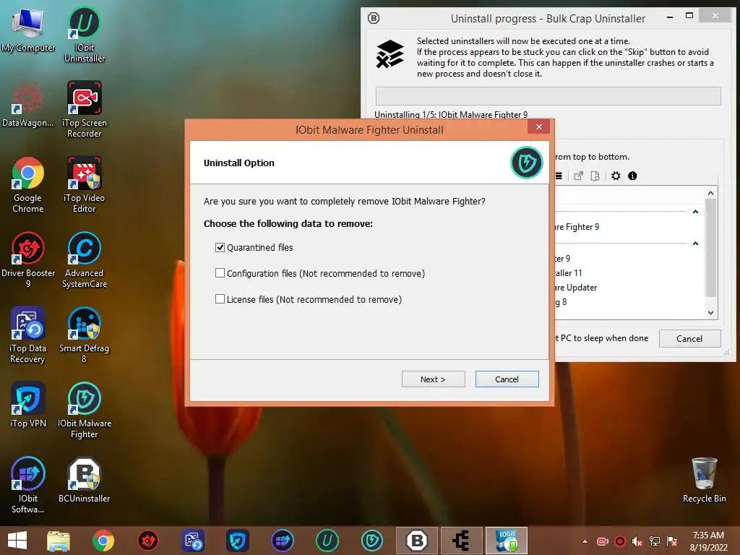The image size is (740, 555).
Task: Uncheck the Quarantined files checkbox
Action: point(220,247)
